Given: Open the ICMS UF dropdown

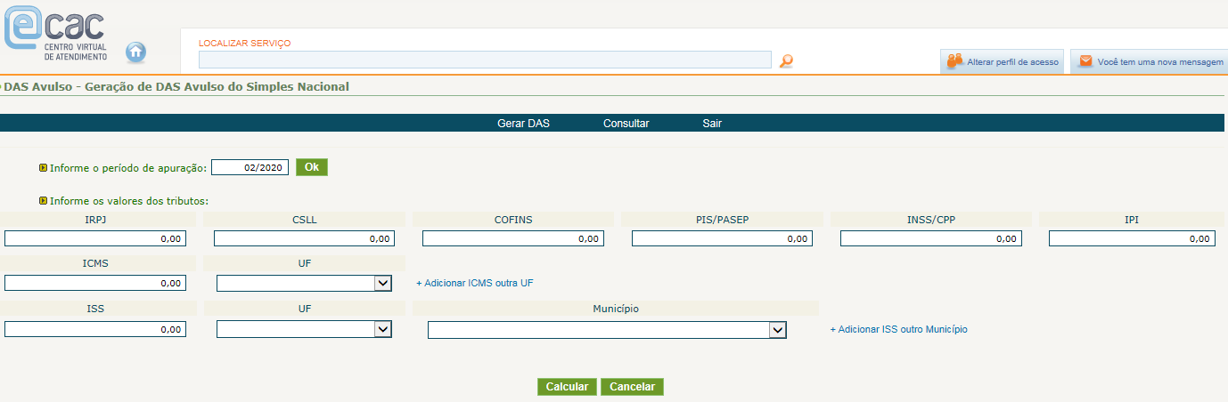Looking at the screenshot, I should [304, 283].
